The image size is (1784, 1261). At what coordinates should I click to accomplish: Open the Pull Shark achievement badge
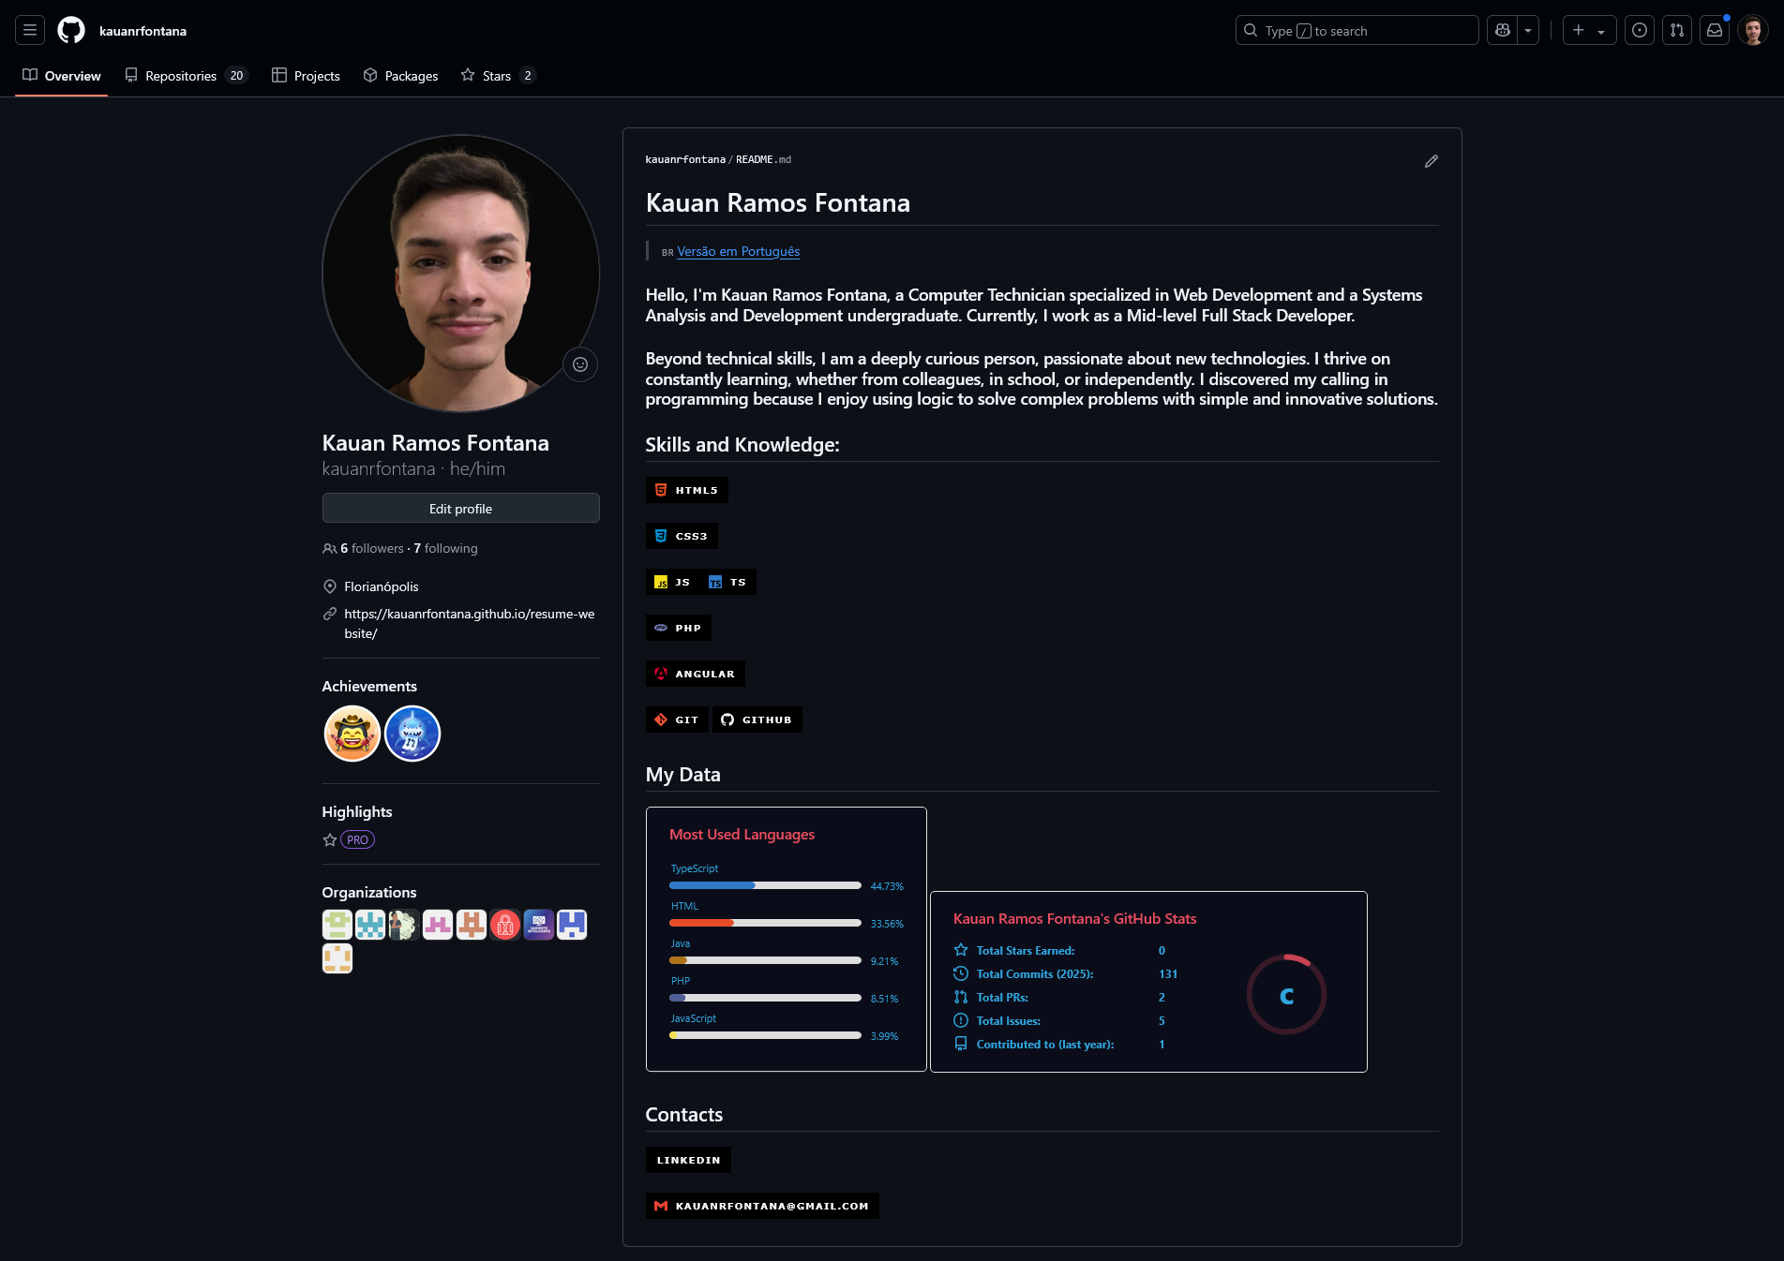coord(412,733)
